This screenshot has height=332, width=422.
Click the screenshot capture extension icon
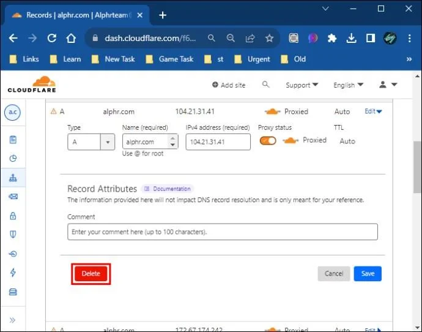294,38
